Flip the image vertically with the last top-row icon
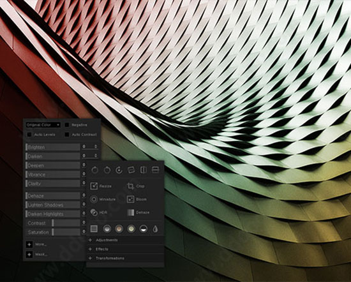The image size is (351, 282). pos(155,170)
